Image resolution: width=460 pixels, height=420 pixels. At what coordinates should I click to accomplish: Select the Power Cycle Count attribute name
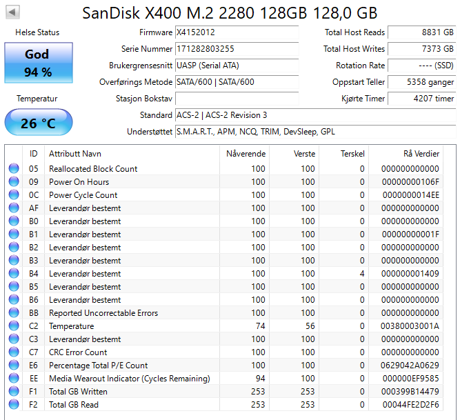(83, 194)
